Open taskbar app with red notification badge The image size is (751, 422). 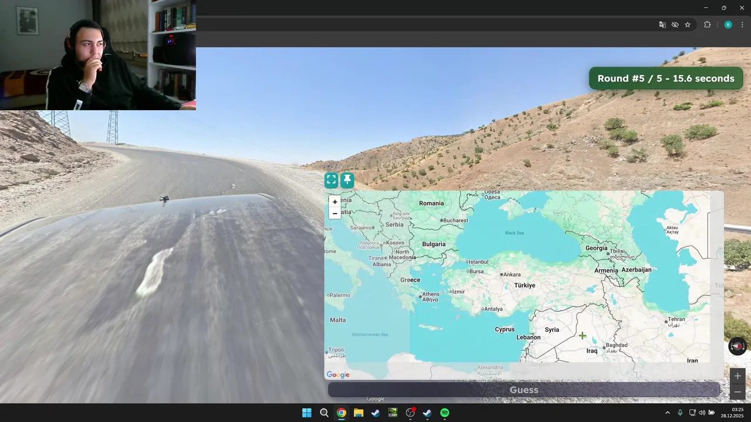(410, 413)
